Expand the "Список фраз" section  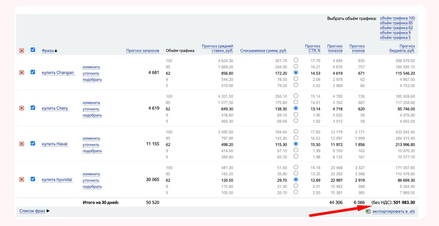pos(34,211)
